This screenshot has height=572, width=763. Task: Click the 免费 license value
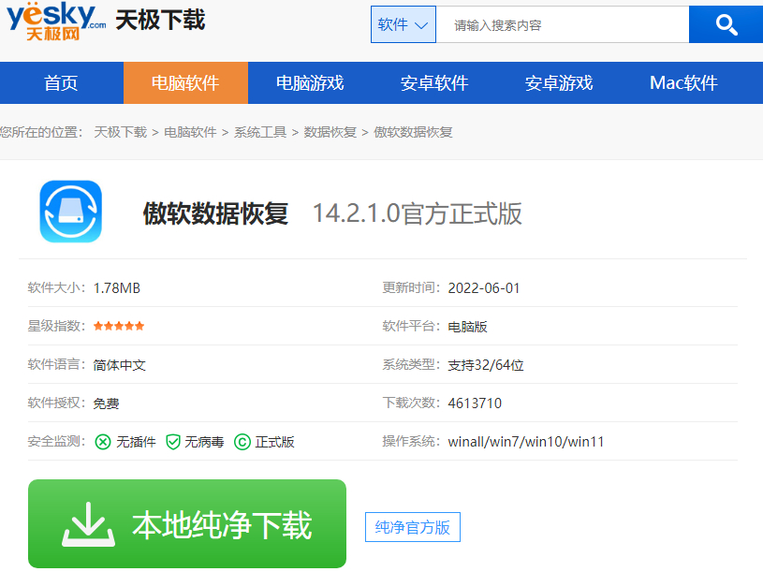pyautogui.click(x=106, y=403)
